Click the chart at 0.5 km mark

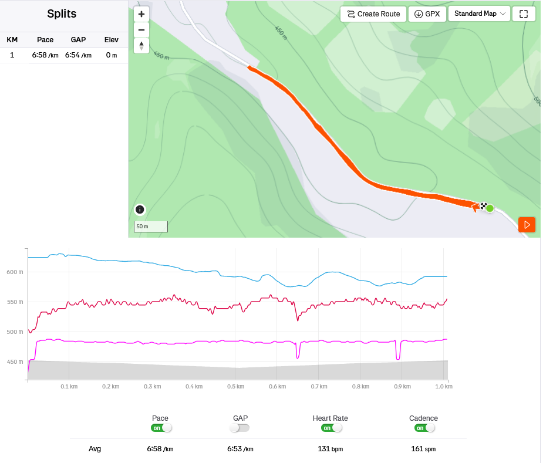click(x=236, y=317)
